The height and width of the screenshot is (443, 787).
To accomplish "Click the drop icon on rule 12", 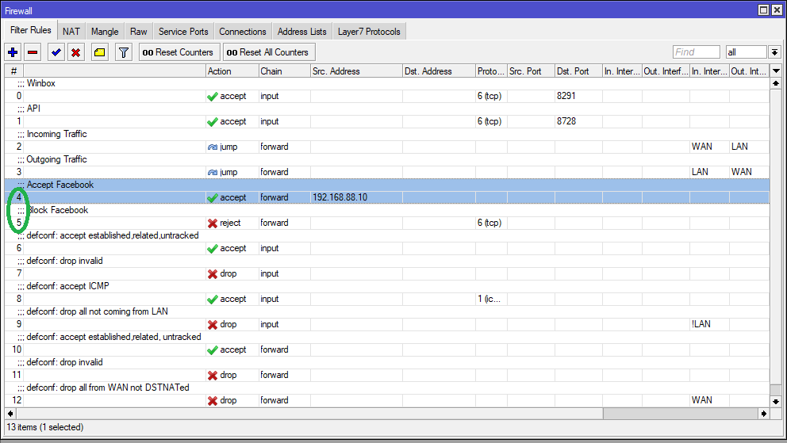I will point(213,400).
